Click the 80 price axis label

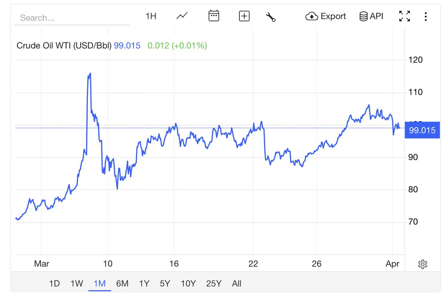coord(413,189)
